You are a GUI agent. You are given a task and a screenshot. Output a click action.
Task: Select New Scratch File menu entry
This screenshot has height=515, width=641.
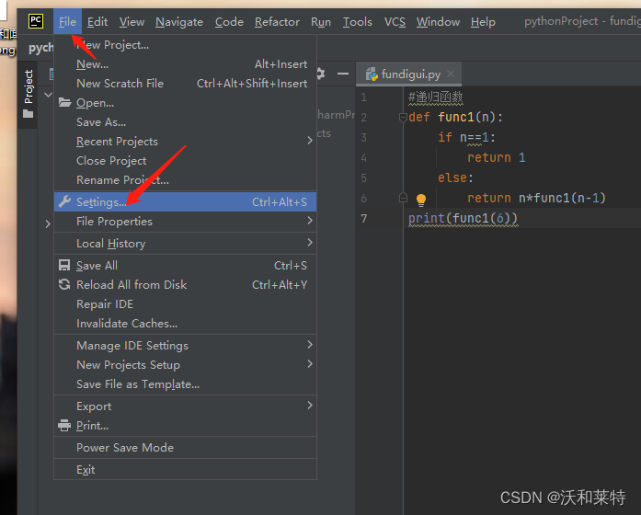click(x=185, y=84)
